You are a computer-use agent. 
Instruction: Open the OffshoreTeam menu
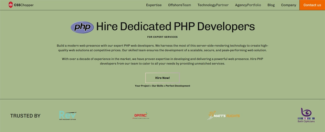[x=179, y=5]
